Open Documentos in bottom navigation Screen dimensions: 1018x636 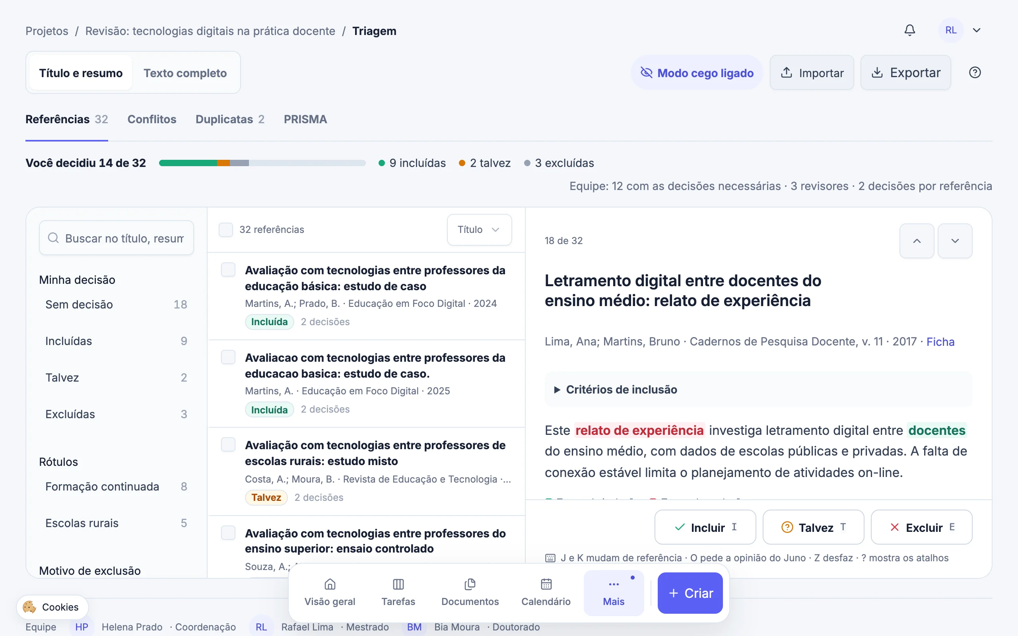pyautogui.click(x=470, y=593)
